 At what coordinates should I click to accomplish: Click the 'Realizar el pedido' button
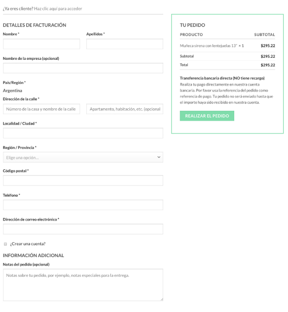click(207, 116)
